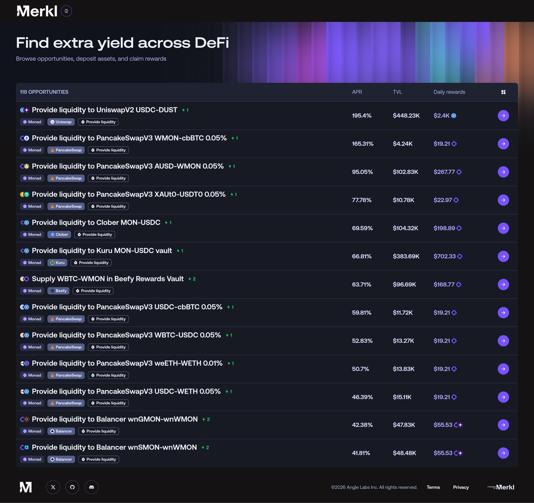Click 77.78% APR value

[362, 200]
